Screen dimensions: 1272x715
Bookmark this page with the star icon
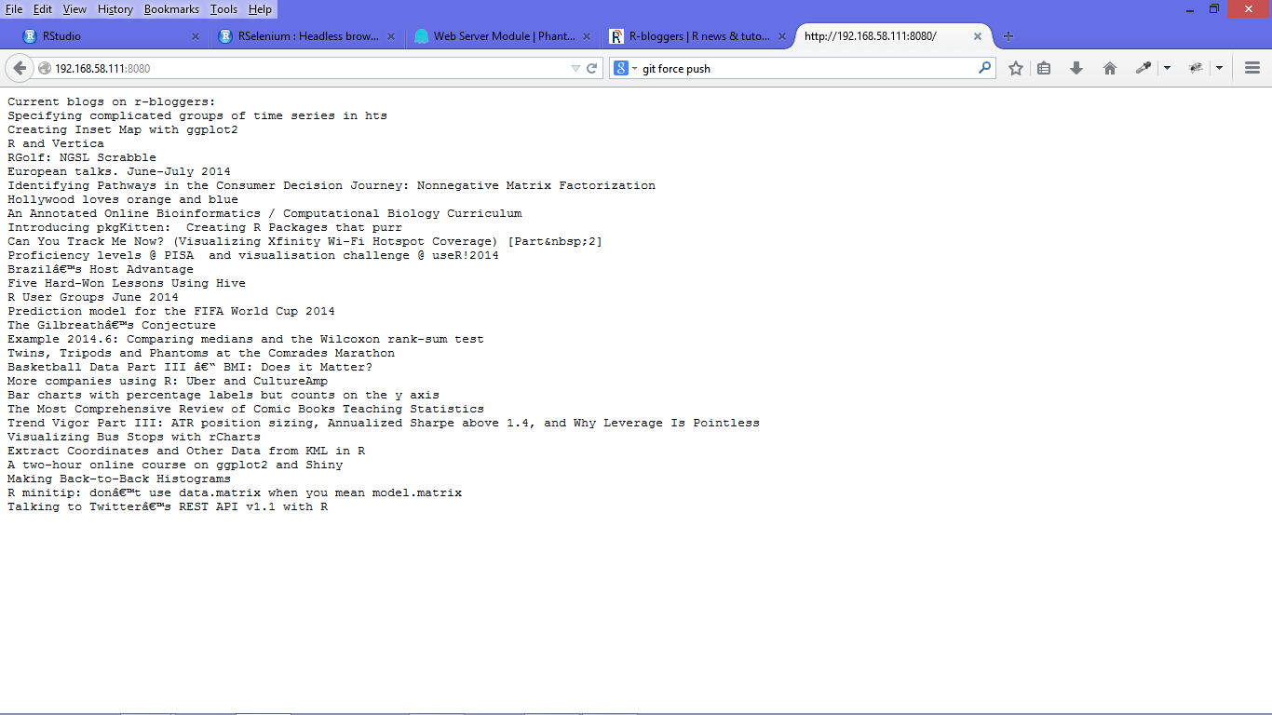click(1016, 68)
